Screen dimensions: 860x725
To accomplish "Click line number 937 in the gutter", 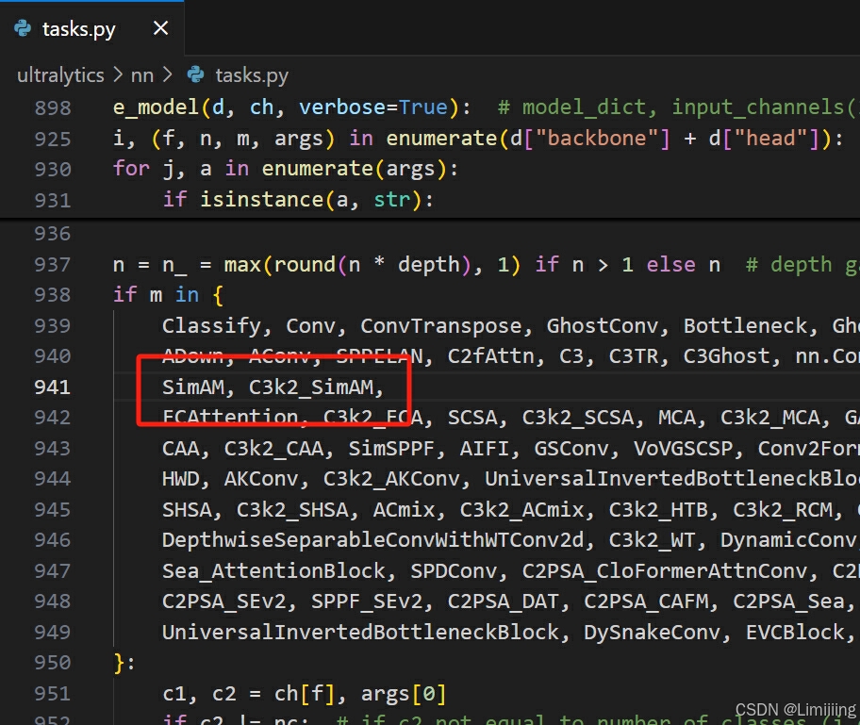I will coord(53,265).
